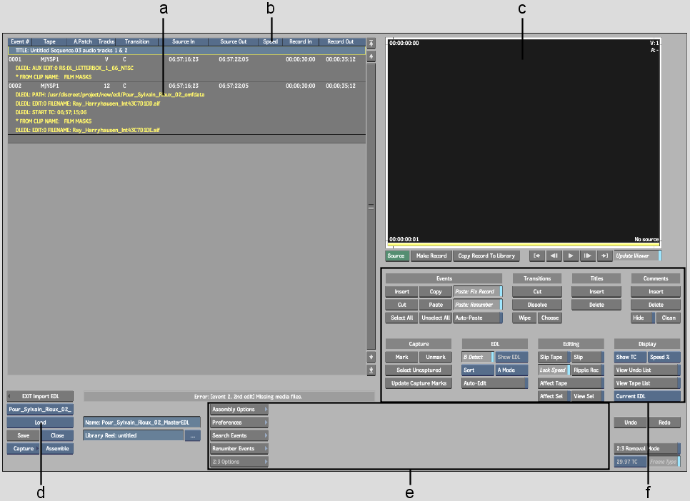Toggle the Slip Tape option

point(554,357)
